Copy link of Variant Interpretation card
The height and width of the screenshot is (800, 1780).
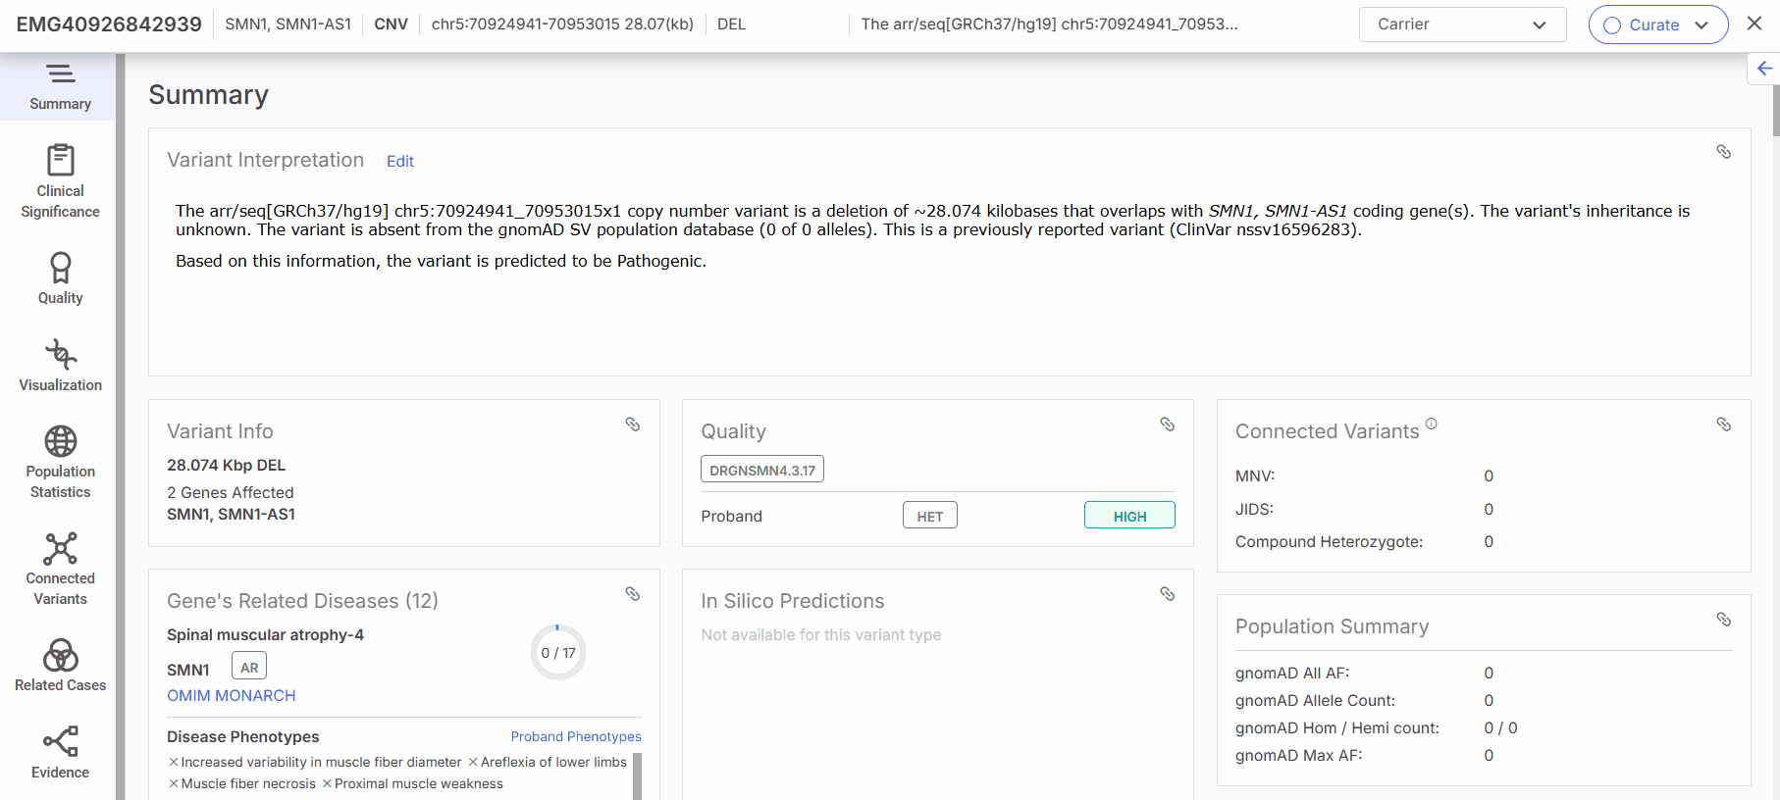pyautogui.click(x=1723, y=152)
